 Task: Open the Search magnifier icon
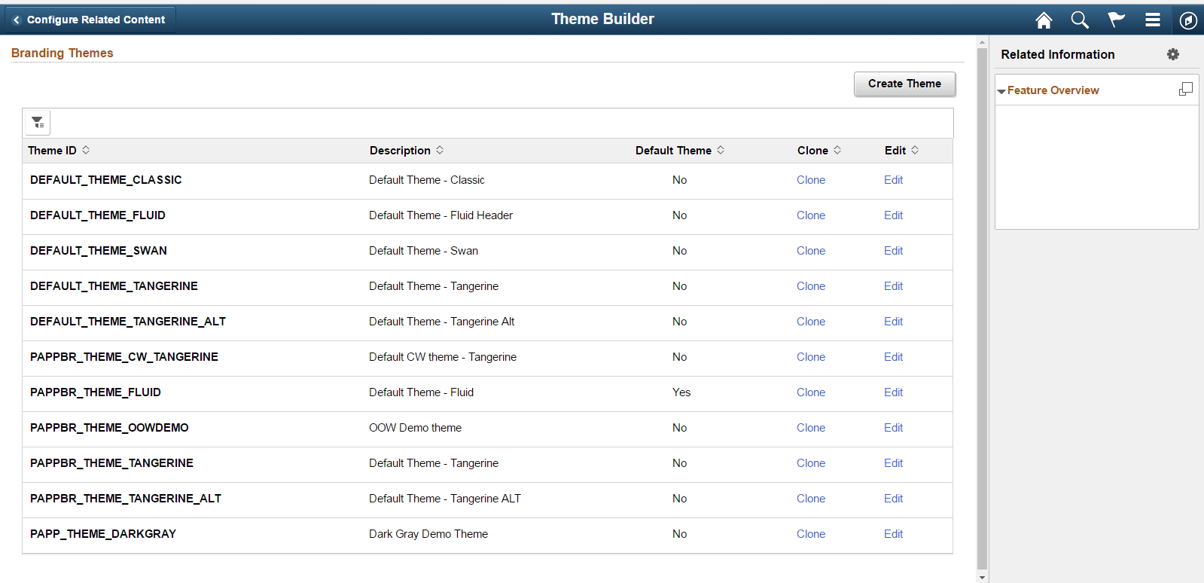pos(1080,20)
